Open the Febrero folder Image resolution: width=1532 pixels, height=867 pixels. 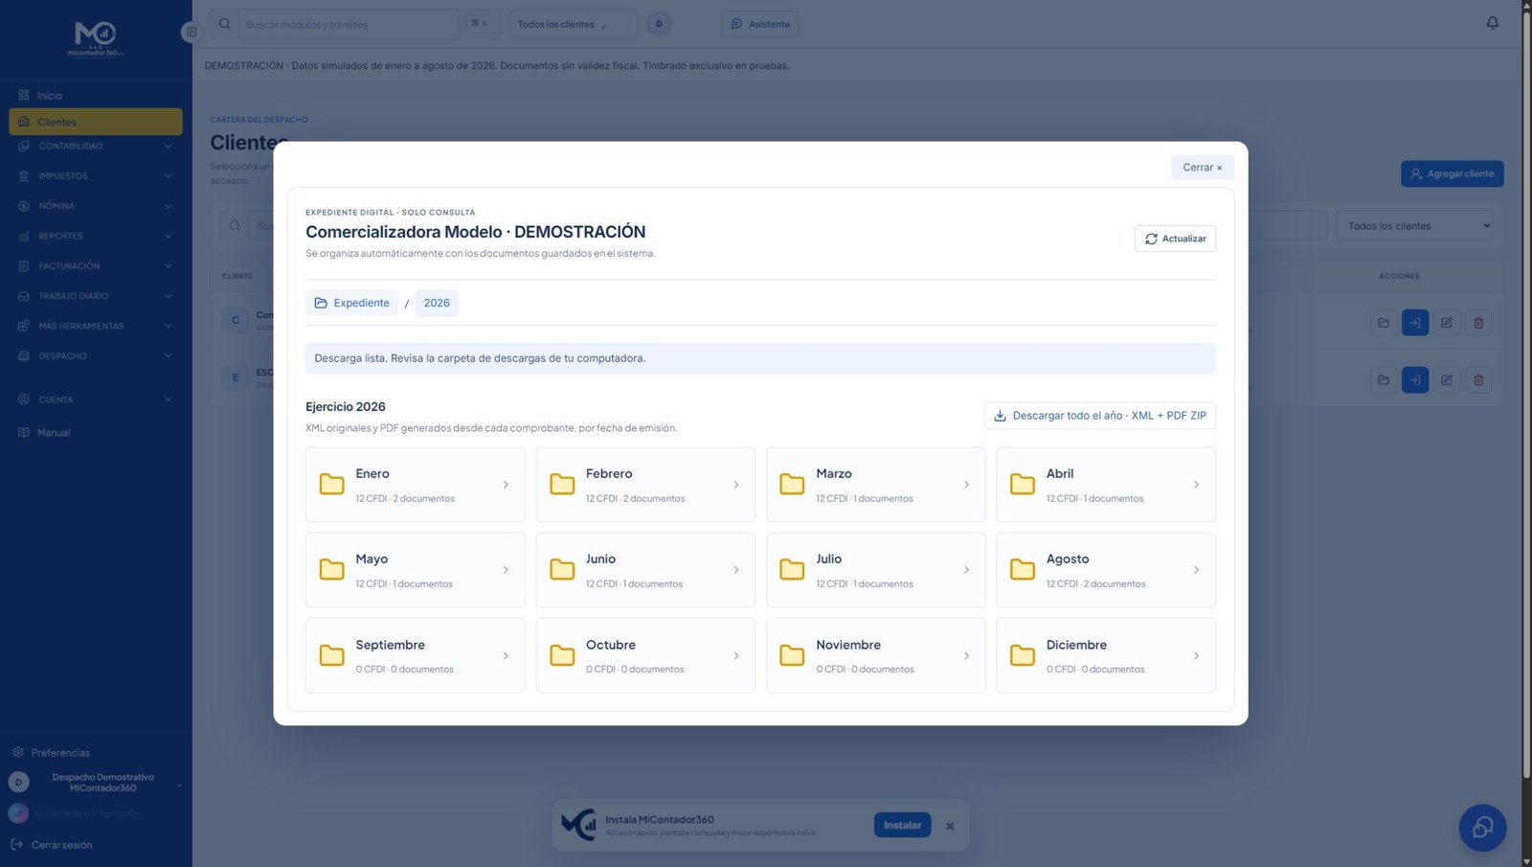tap(645, 485)
